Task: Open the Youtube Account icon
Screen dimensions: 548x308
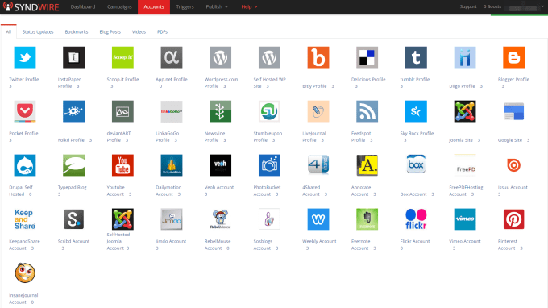Action: pyautogui.click(x=122, y=165)
